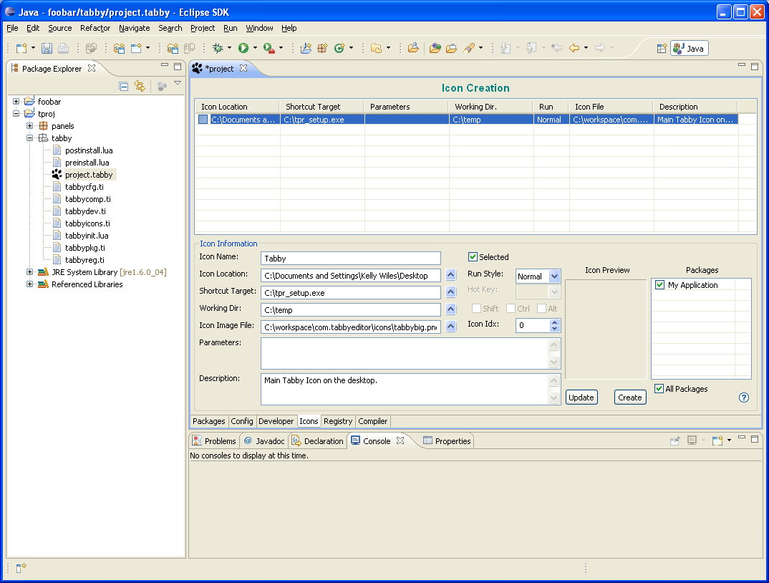The image size is (769, 583).
Task: Switch to the Compiler editor tab
Action: 373,421
